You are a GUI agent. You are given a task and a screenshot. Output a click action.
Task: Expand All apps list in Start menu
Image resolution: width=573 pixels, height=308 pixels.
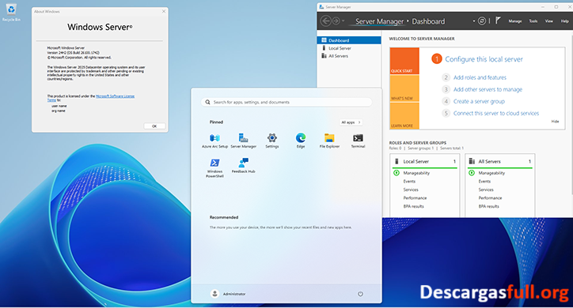point(351,122)
